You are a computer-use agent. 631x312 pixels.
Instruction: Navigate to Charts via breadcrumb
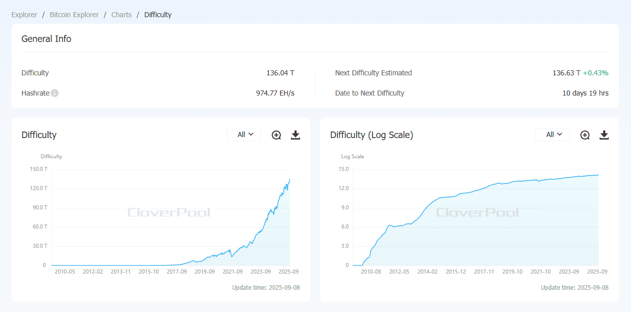tap(121, 15)
